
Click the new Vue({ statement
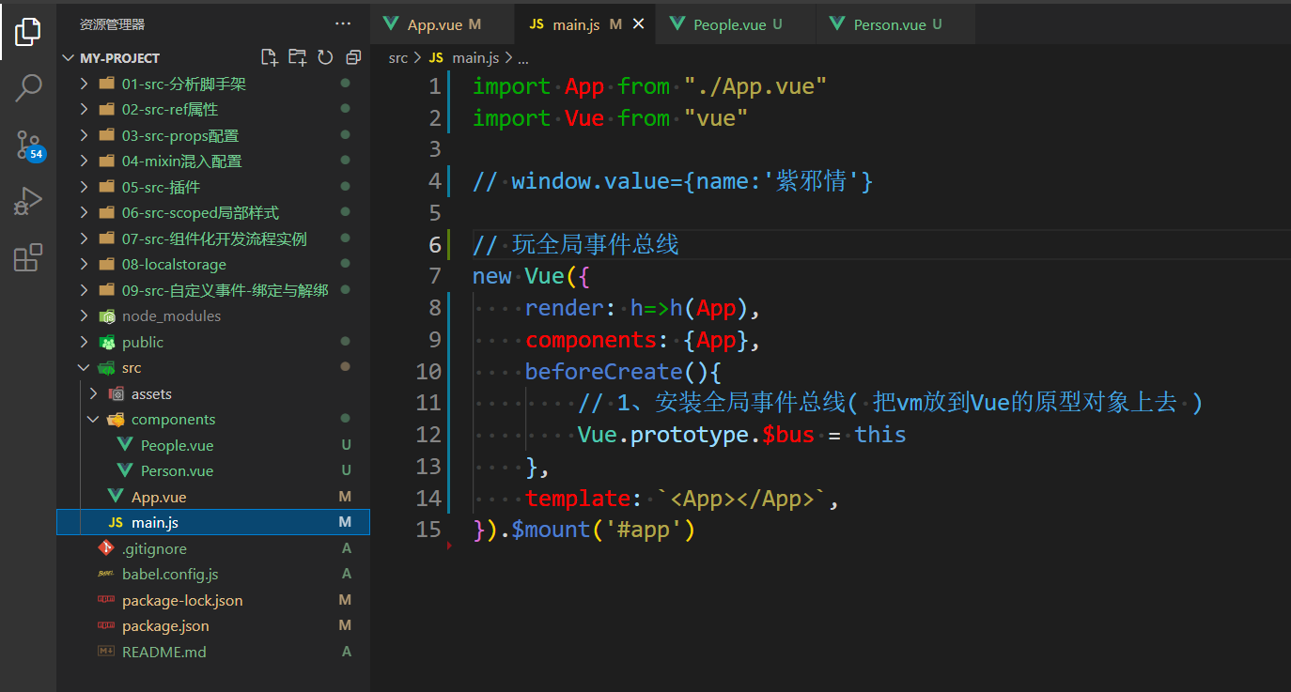[x=531, y=276]
